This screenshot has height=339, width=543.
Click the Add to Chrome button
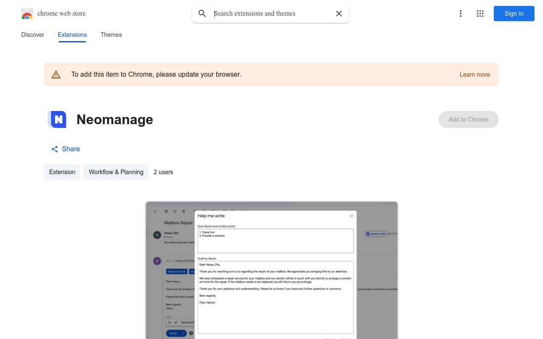[x=469, y=119]
